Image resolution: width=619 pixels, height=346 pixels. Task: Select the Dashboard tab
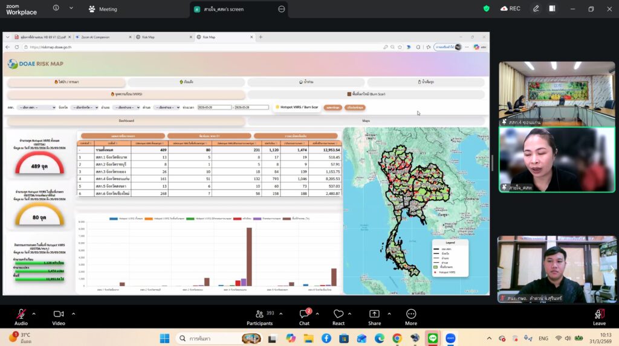[126, 121]
